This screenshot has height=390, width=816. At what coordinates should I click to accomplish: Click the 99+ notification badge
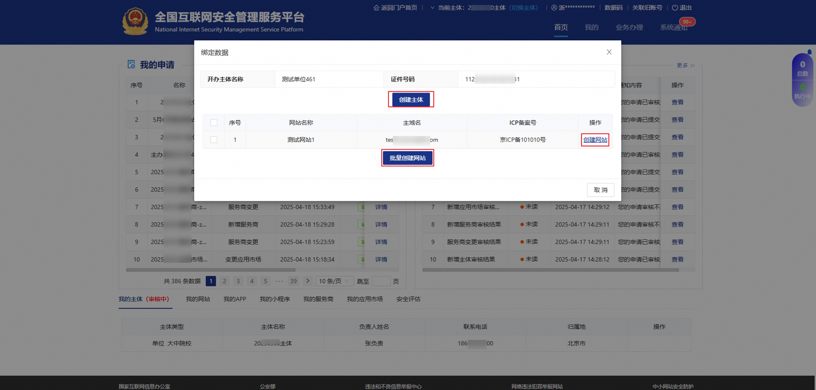(x=687, y=22)
